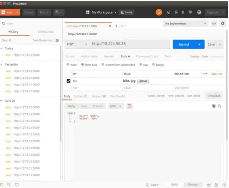The height and width of the screenshot is (188, 229).
Task: Click the environment quick look eye icon
Action: 214,23
